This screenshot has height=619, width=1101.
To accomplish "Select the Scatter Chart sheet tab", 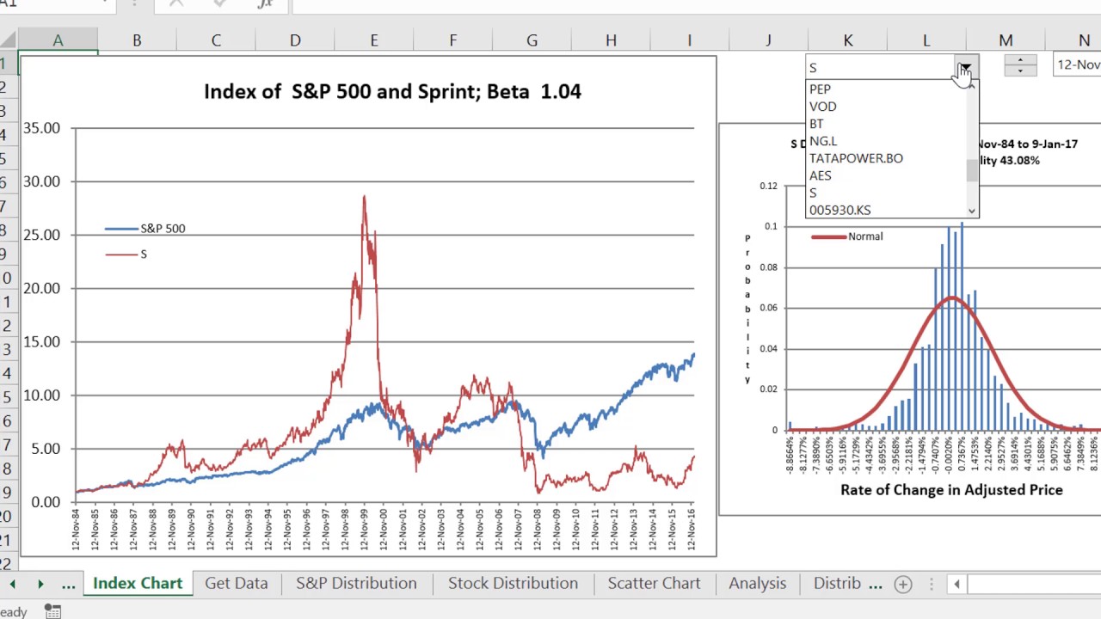I will (x=654, y=583).
